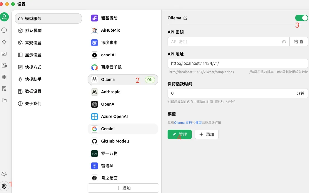Click 添加 button next to 管理
309x193 pixels.
pos(206,134)
